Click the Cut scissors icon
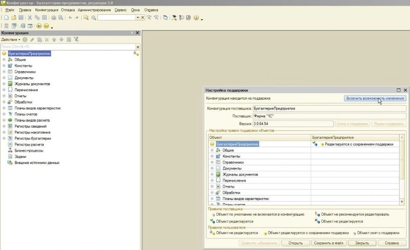The height and width of the screenshot is (250, 410). (30, 18)
